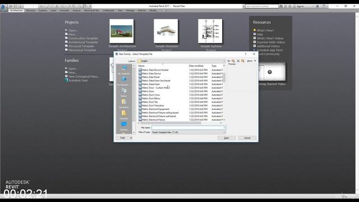
Task: Switch to the Structure ribbon tab
Action: pos(31,11)
